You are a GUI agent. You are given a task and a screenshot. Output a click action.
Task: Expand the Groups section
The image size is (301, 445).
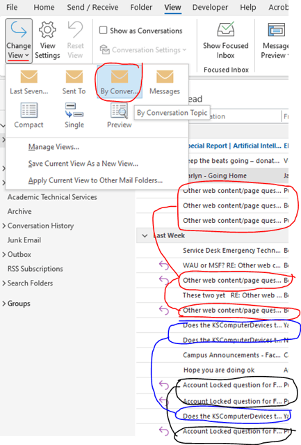tap(4, 304)
